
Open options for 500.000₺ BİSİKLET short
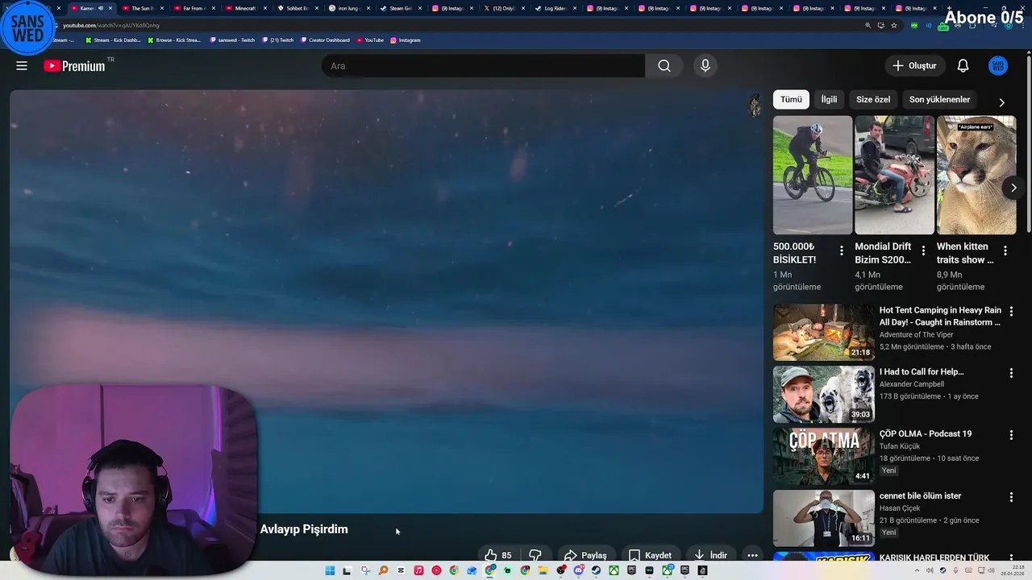pos(842,251)
